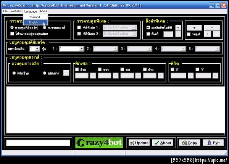Tick the X coordinate checkbox
This screenshot has width=229, height=164.
pos(173,69)
